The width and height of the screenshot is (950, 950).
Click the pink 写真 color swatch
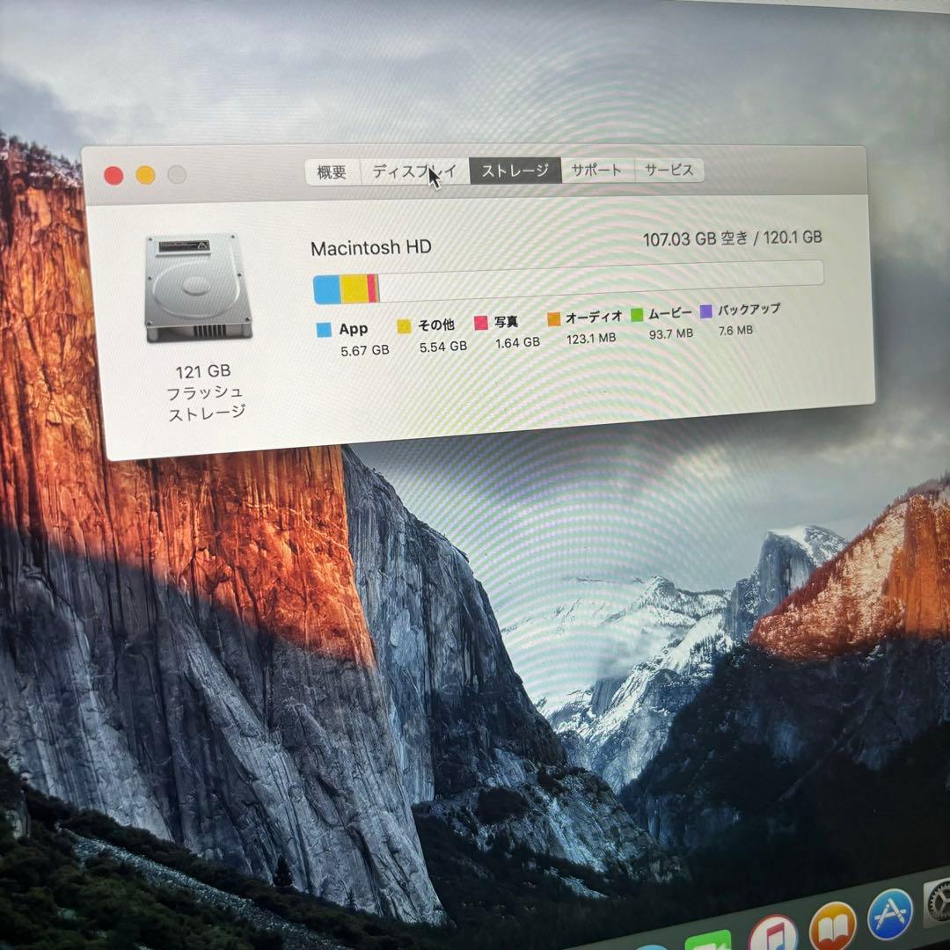point(480,322)
